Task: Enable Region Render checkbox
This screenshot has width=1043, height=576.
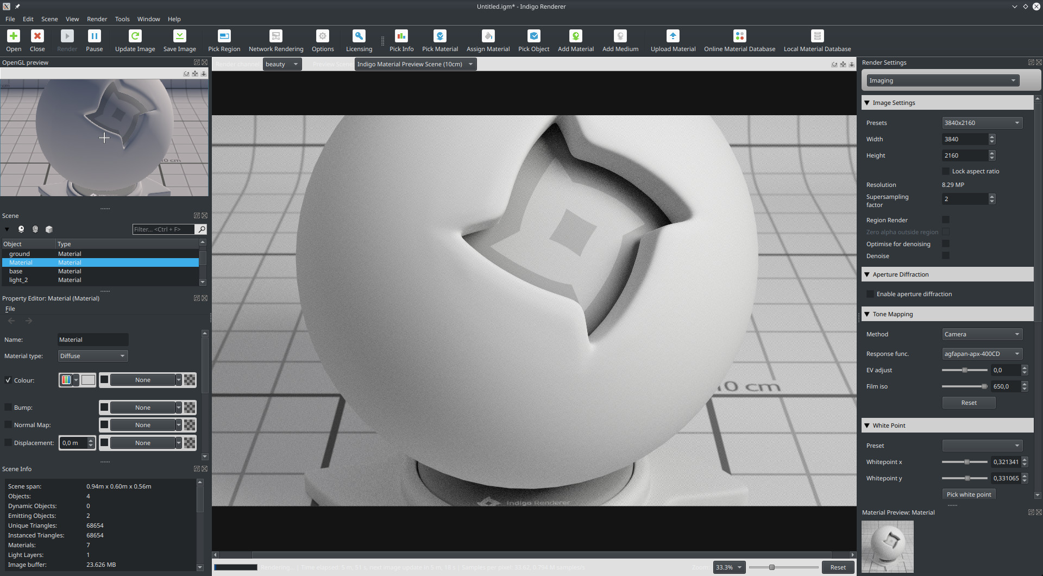Action: click(946, 220)
